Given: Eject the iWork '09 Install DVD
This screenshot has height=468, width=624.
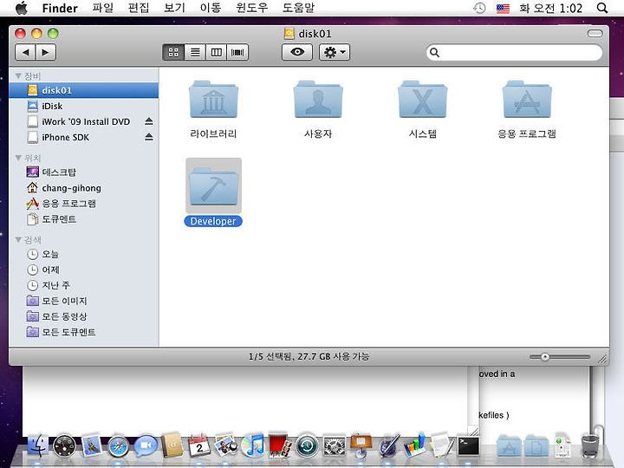Looking at the screenshot, I should (x=149, y=121).
